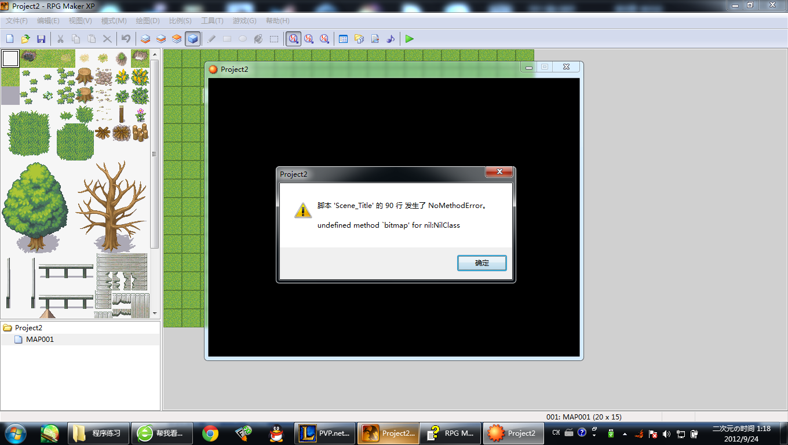788x445 pixels.
Task: Click tileset scrollbar down arrow
Action: 155,313
